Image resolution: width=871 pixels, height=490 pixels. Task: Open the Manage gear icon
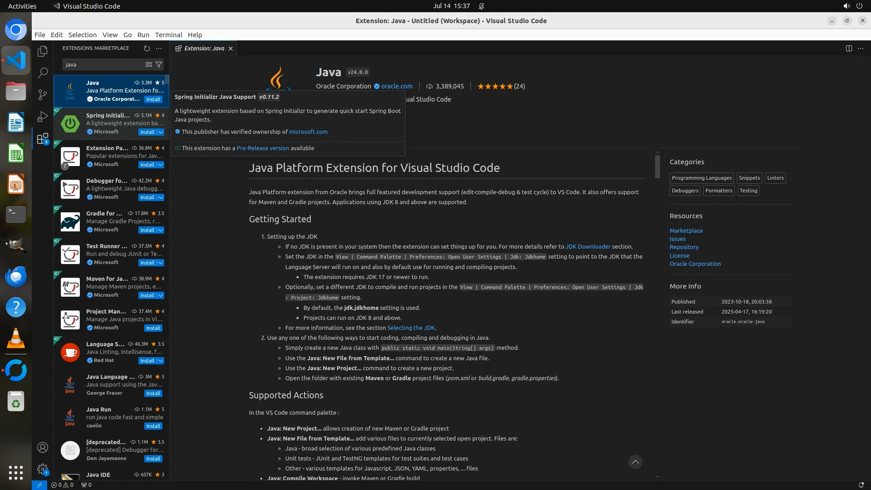(x=43, y=469)
